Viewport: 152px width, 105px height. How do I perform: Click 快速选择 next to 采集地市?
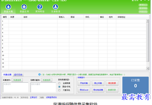[17, 80]
